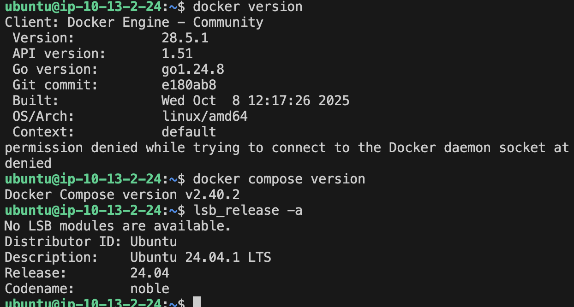
Task: Click the OS/Arch value linux/amd64
Action: pyautogui.click(x=204, y=116)
